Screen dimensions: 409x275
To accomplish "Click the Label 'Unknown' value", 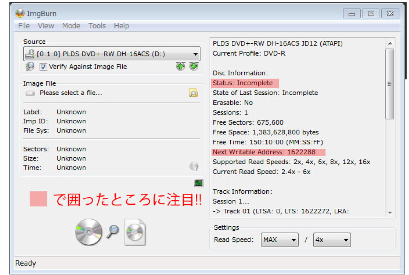I will (x=71, y=112).
